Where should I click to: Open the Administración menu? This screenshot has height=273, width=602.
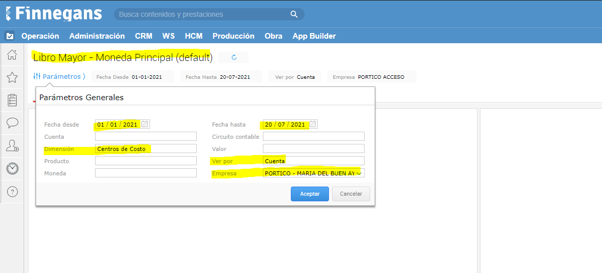click(97, 36)
